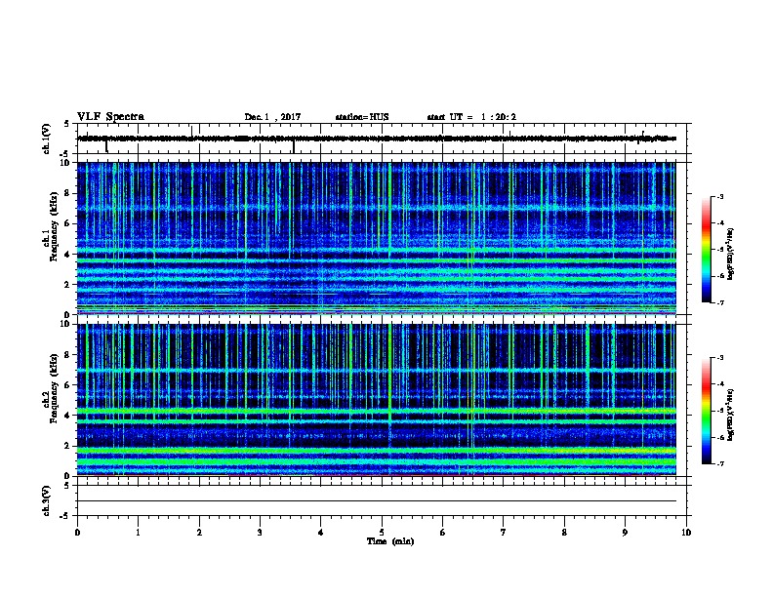Click the 'Time (min)' axis title
The image size is (773, 597).
click(x=390, y=541)
